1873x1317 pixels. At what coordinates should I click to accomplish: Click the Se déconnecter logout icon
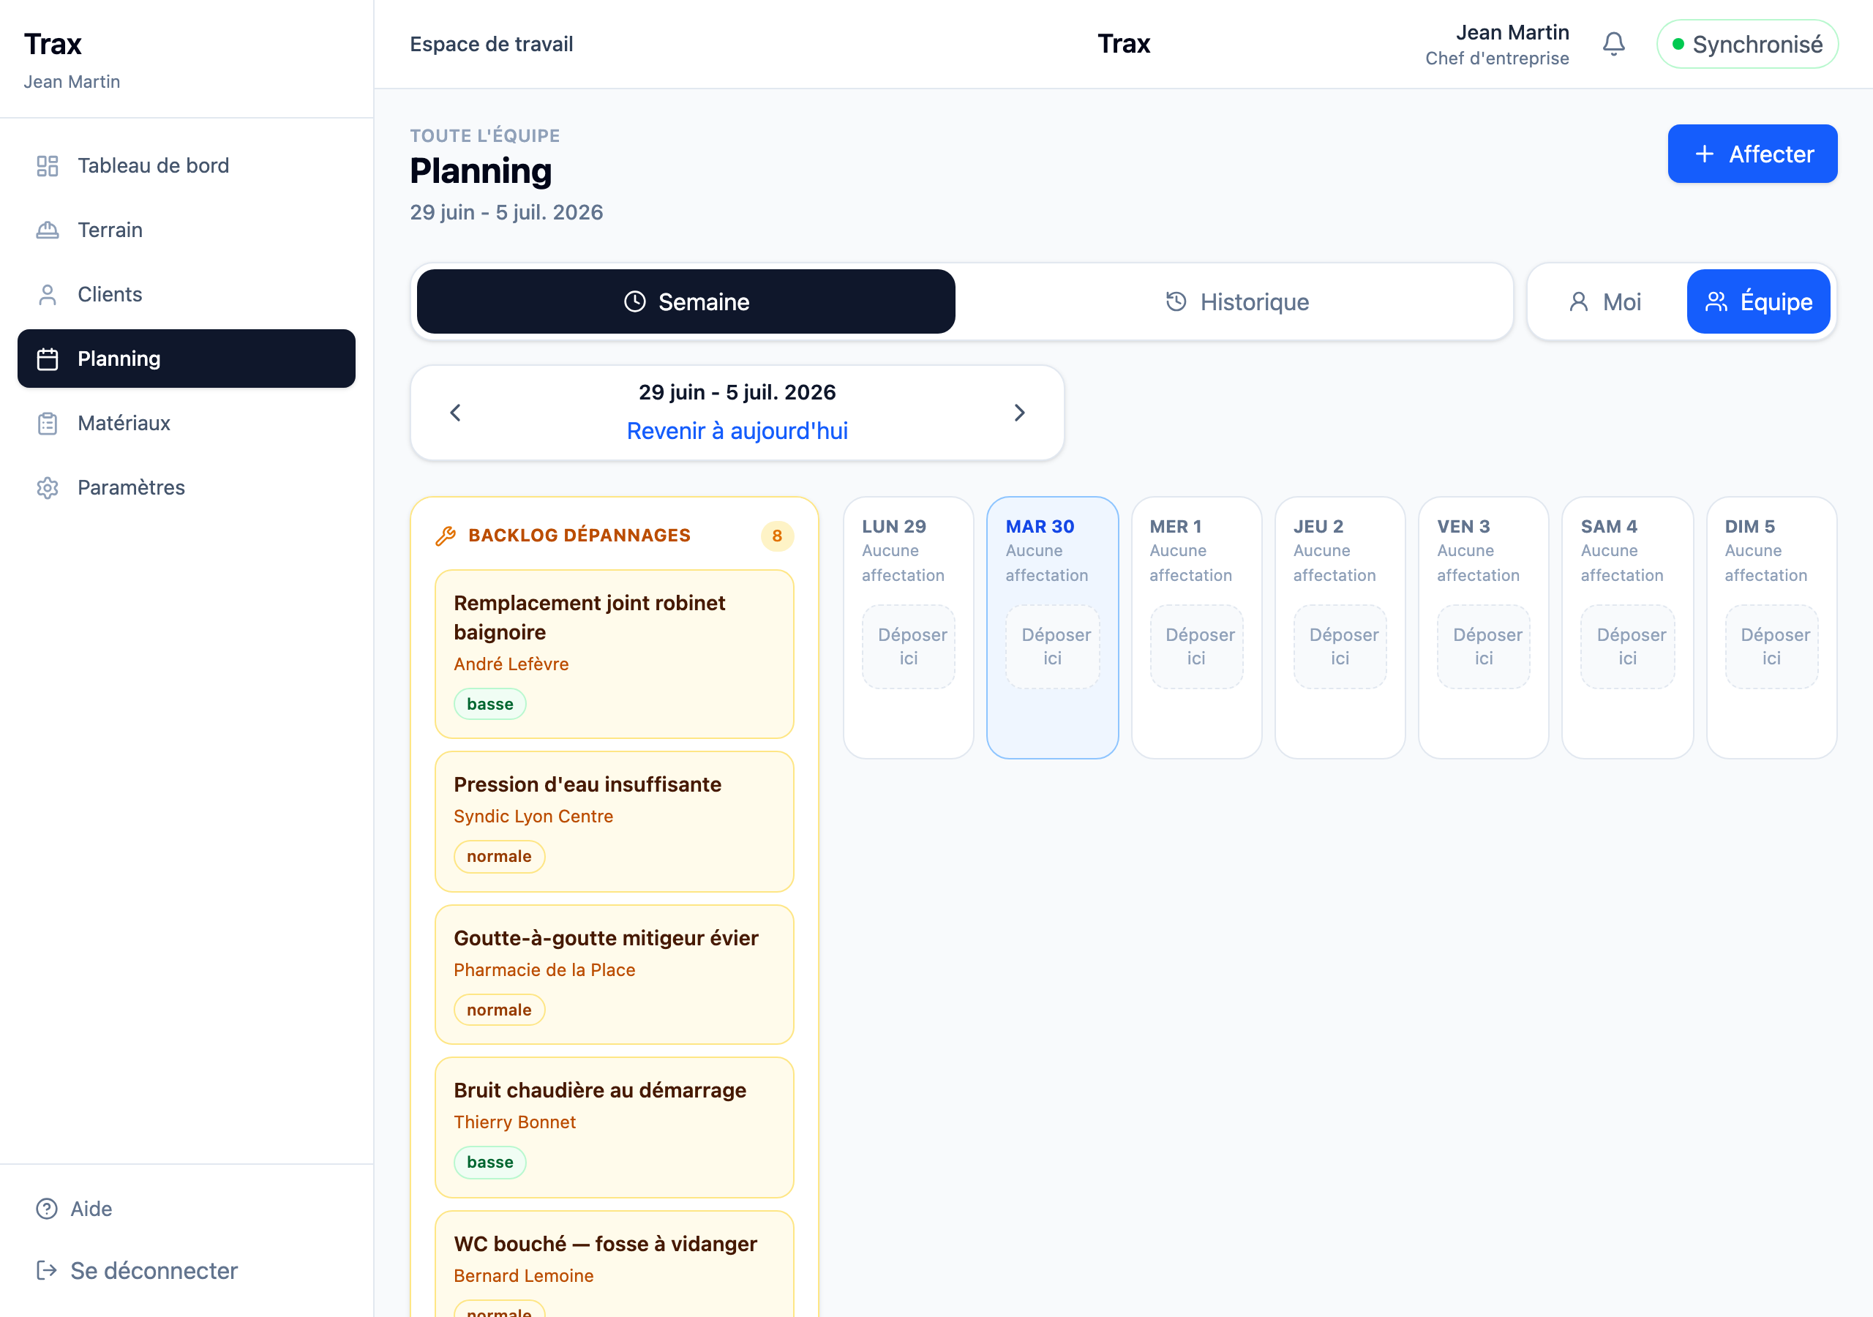click(x=47, y=1270)
